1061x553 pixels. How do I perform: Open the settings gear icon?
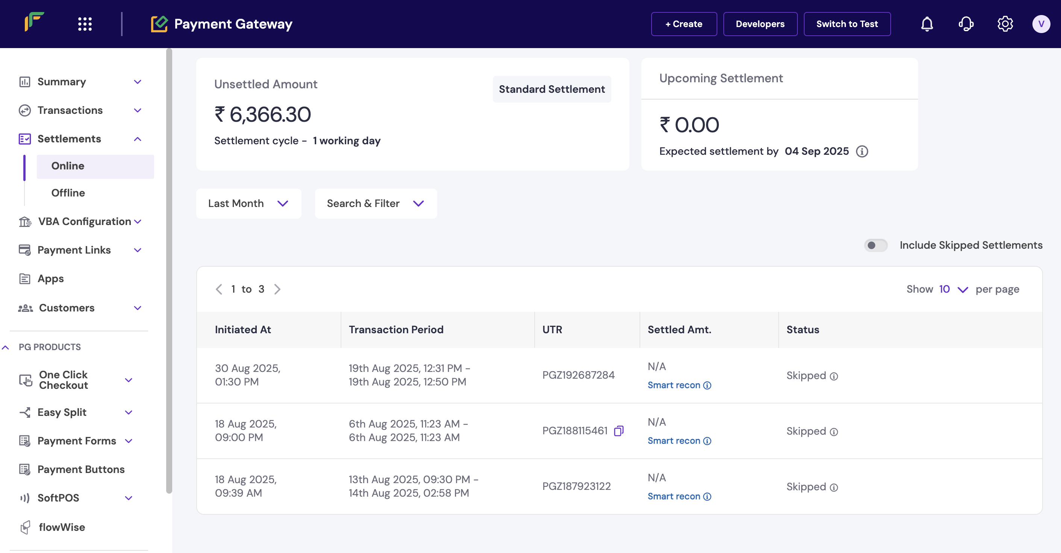click(1005, 24)
